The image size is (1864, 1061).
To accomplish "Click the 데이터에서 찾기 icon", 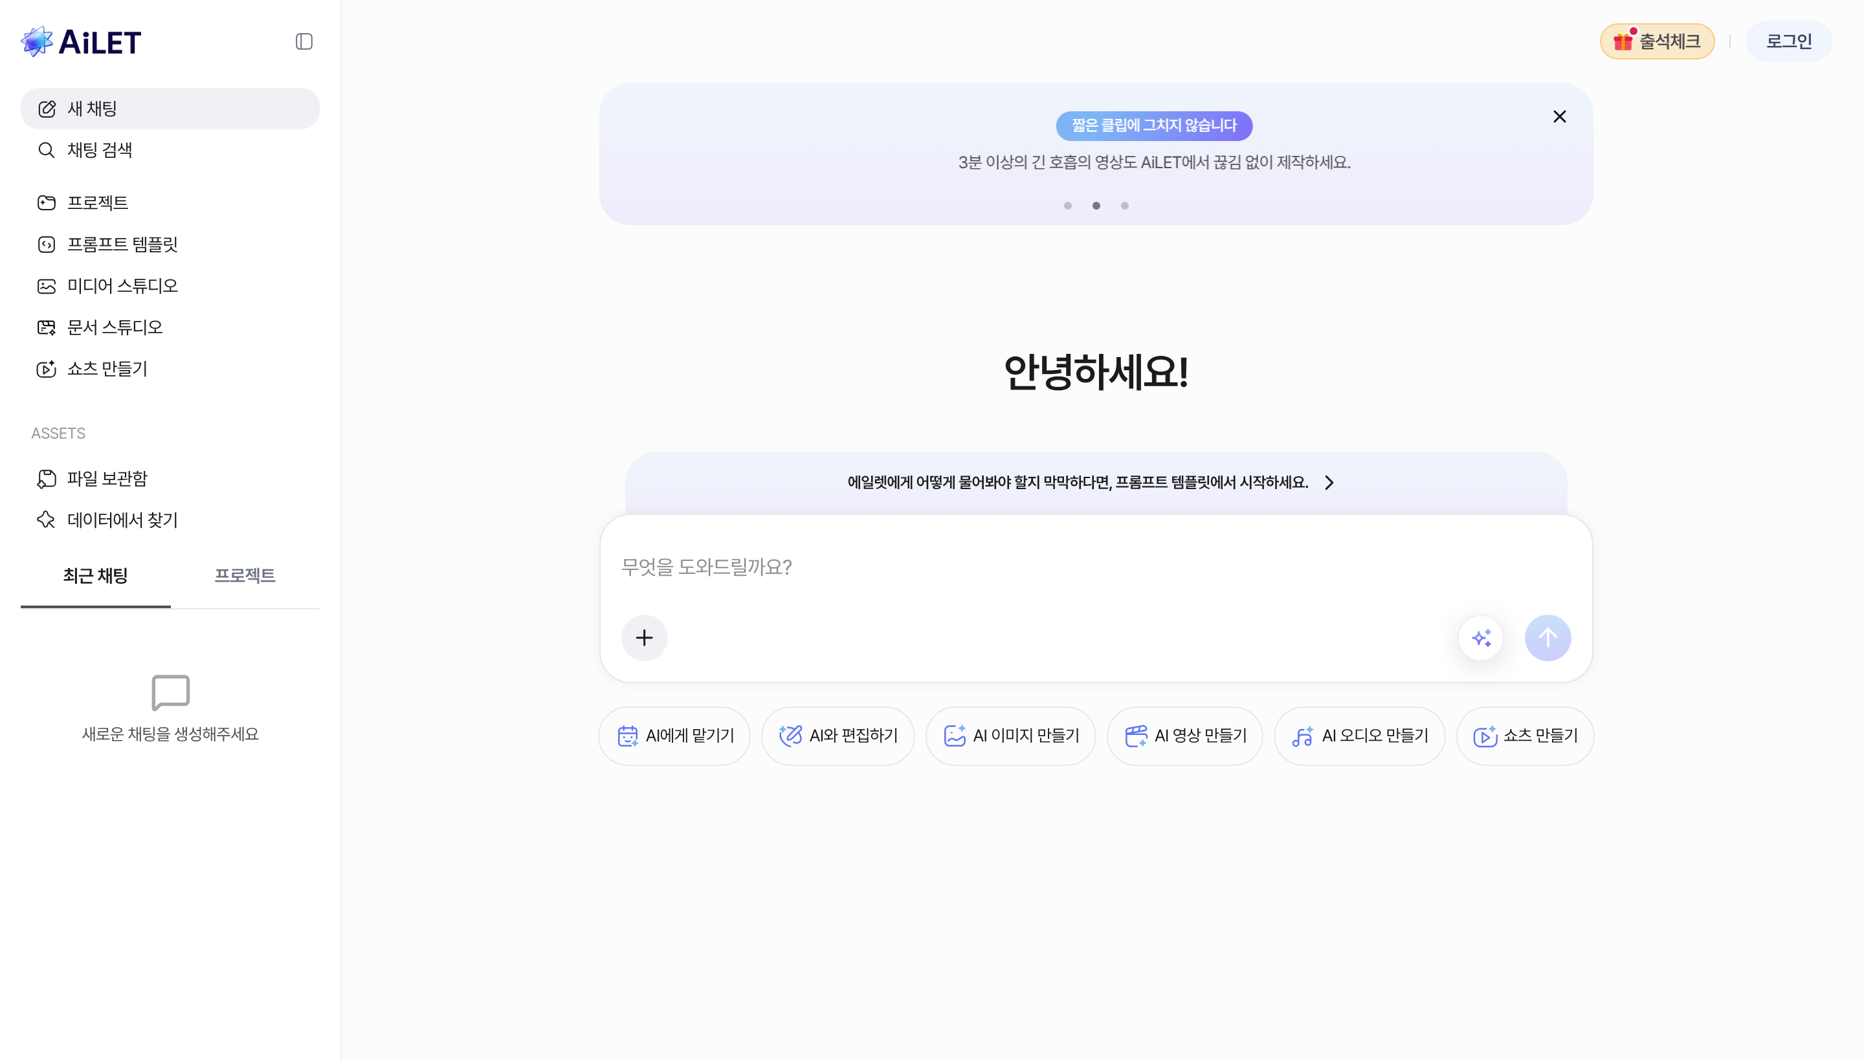I will (x=47, y=520).
